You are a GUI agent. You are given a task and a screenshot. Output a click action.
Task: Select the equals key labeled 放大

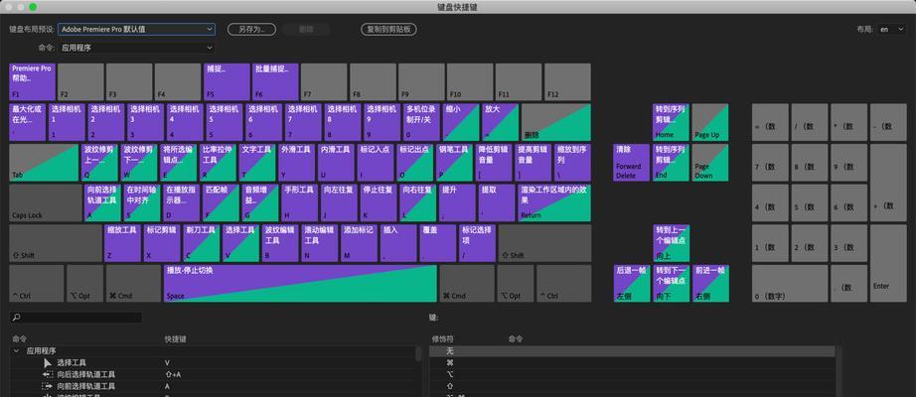pos(500,122)
